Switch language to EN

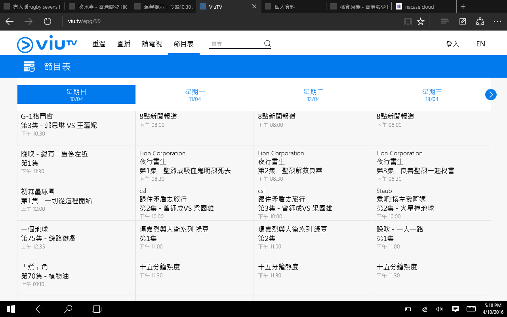(480, 44)
